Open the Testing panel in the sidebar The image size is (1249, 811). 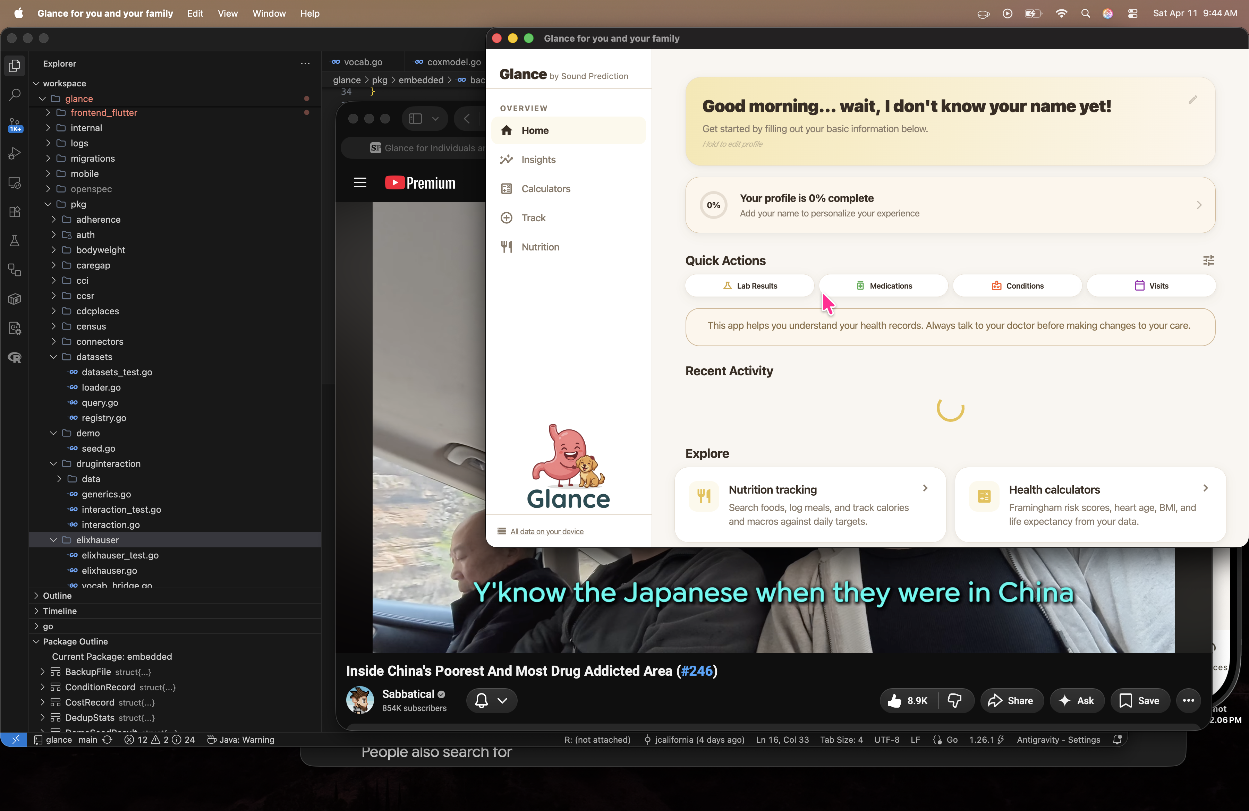coord(14,241)
